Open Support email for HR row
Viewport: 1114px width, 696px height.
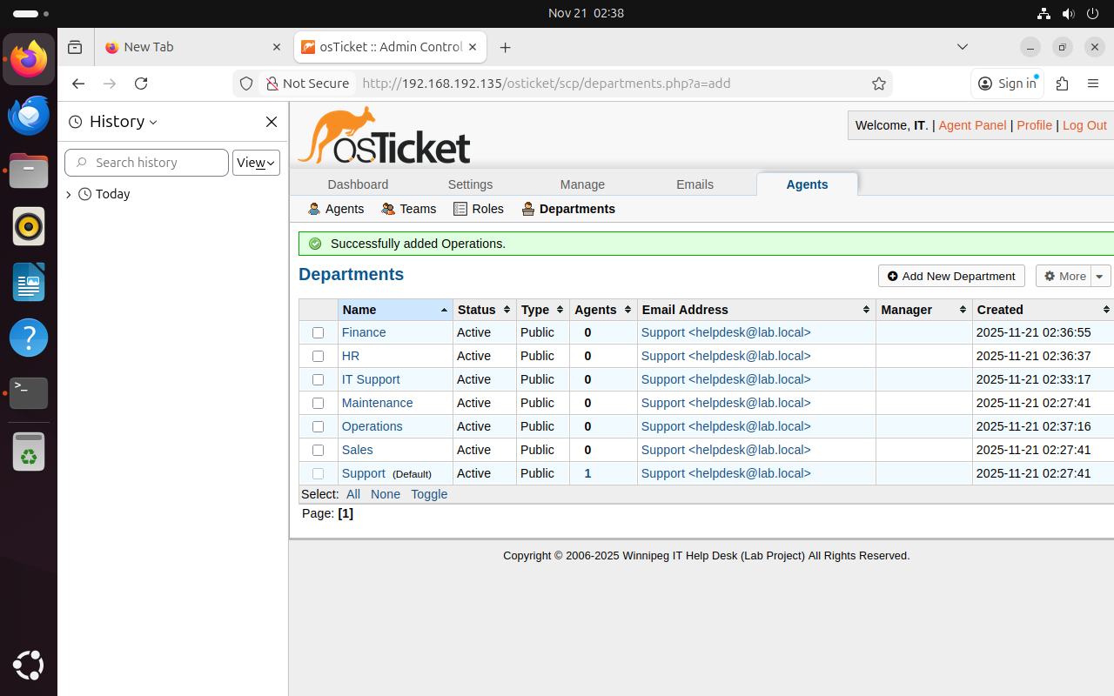(x=726, y=356)
